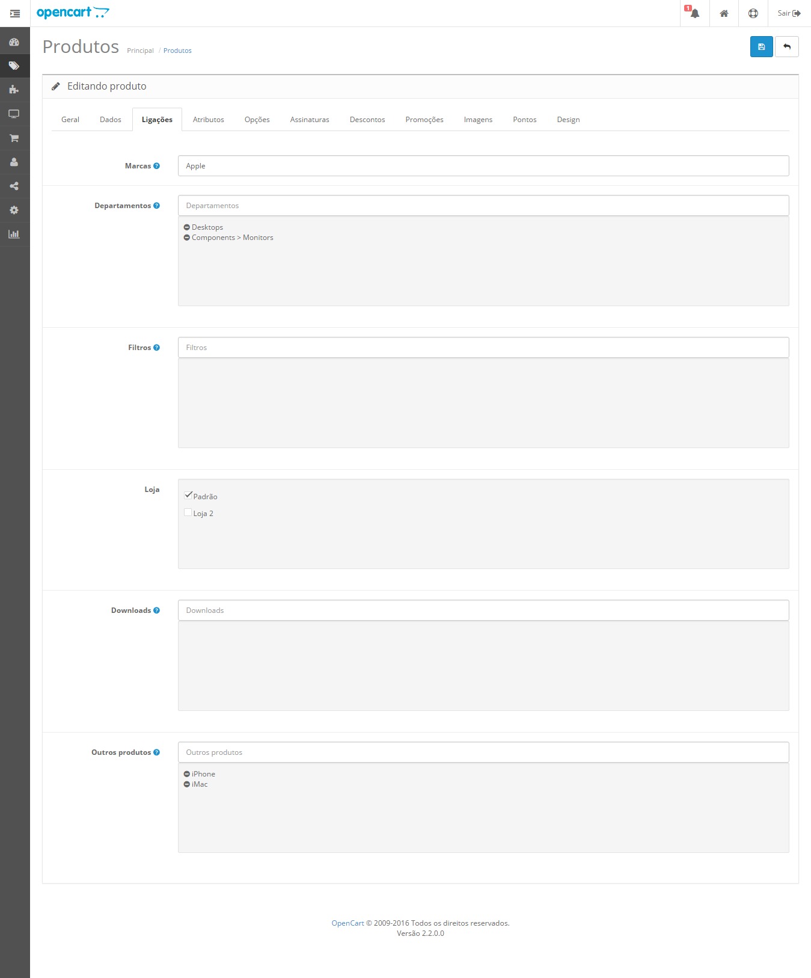811x978 pixels.
Task: Click the blue save product button
Action: 761,47
